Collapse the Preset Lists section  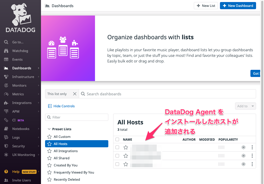pos(49,129)
